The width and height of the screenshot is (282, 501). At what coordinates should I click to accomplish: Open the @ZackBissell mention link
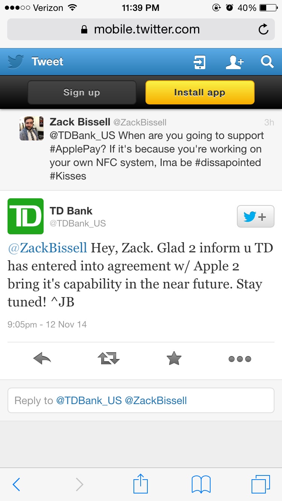pyautogui.click(x=47, y=248)
